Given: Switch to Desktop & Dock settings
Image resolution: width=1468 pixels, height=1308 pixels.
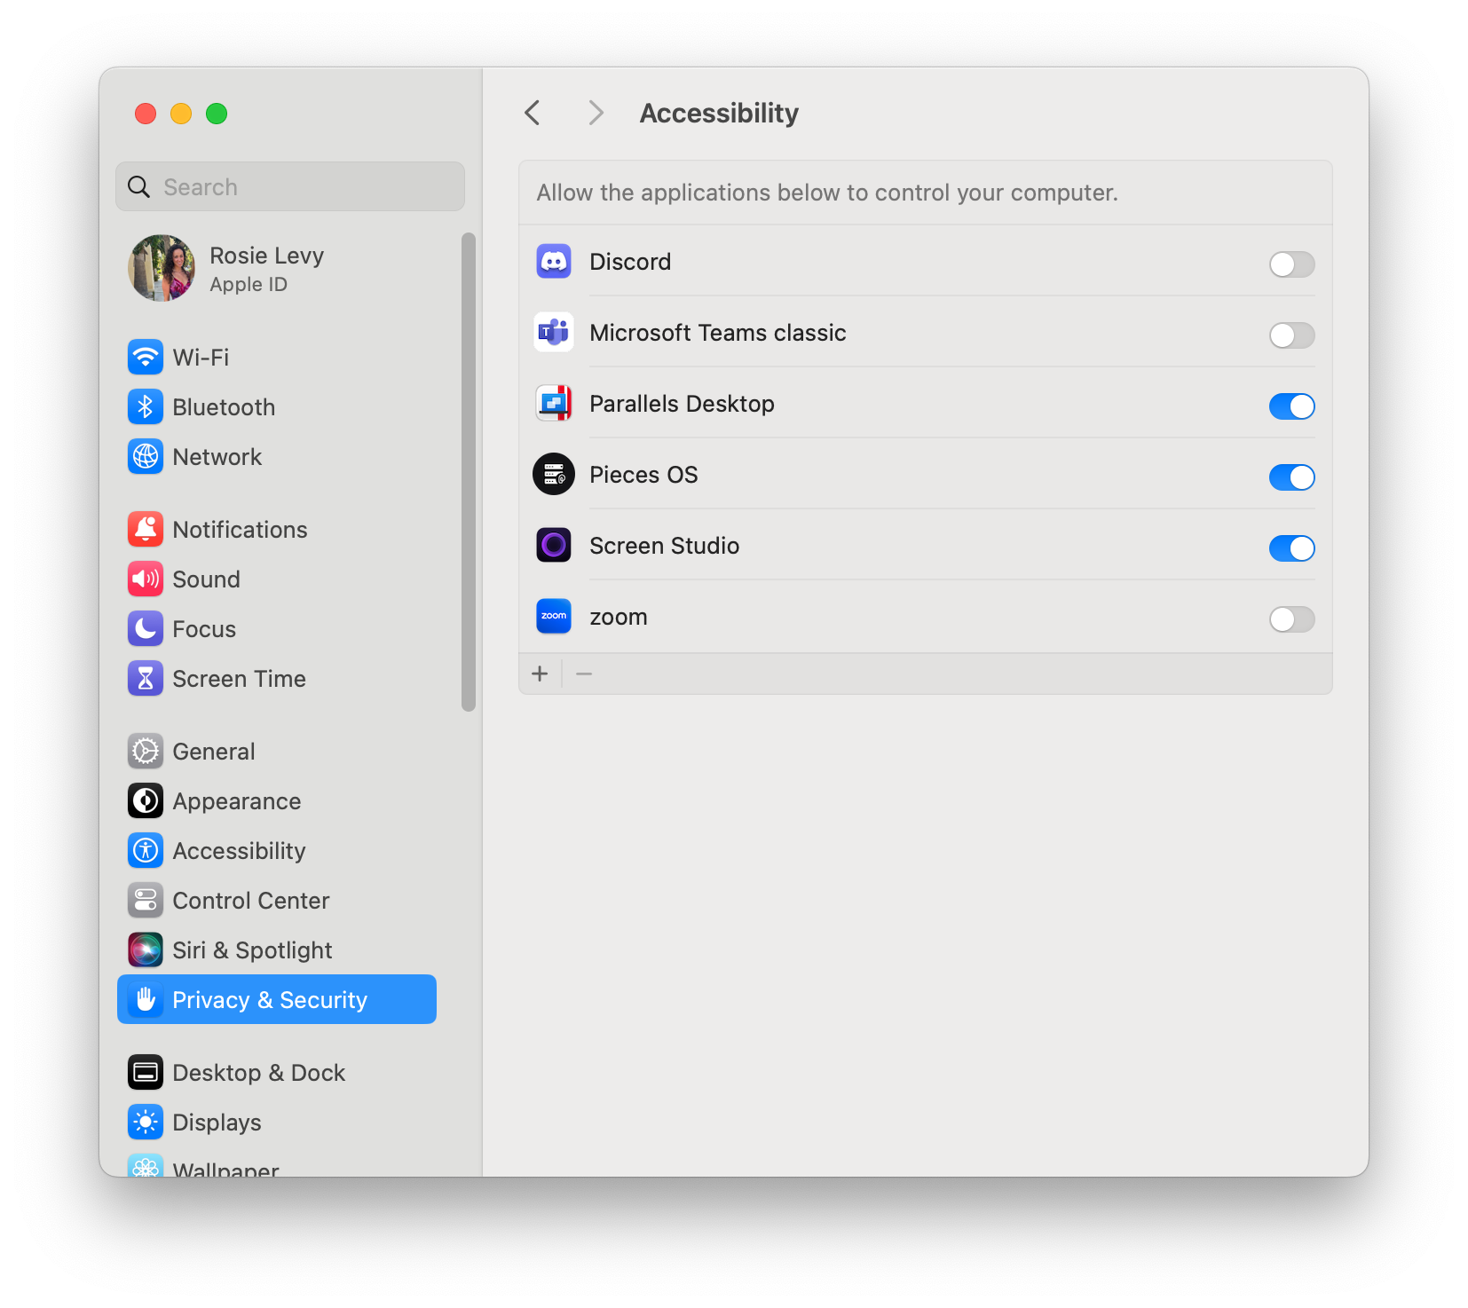Looking at the screenshot, I should coord(258,1073).
